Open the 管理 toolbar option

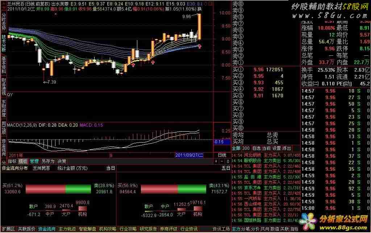[34, 161]
